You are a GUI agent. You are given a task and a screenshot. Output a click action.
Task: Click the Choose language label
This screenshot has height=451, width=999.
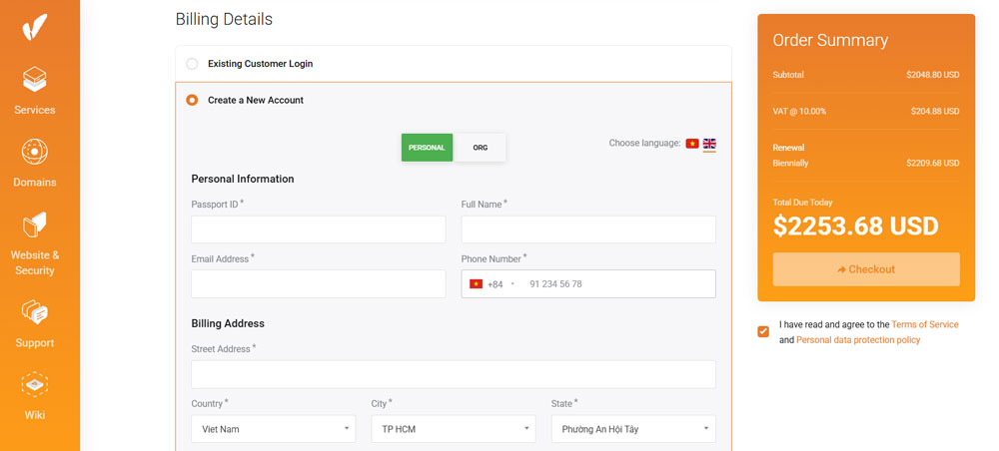[x=644, y=143]
